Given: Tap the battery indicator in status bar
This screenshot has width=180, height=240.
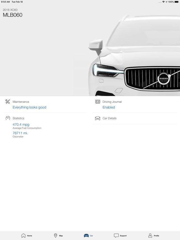Looking at the screenshot, I should click(x=176, y=2).
